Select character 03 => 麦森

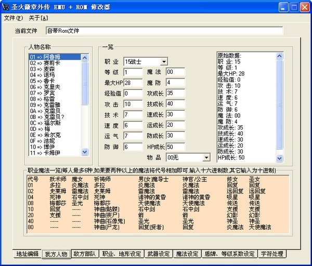(x=55, y=69)
